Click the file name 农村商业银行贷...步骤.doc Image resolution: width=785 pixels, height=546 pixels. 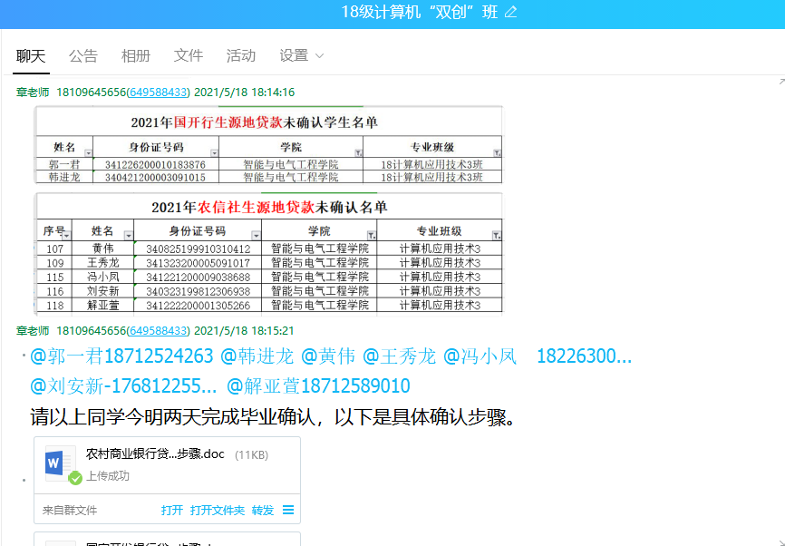pyautogui.click(x=155, y=453)
